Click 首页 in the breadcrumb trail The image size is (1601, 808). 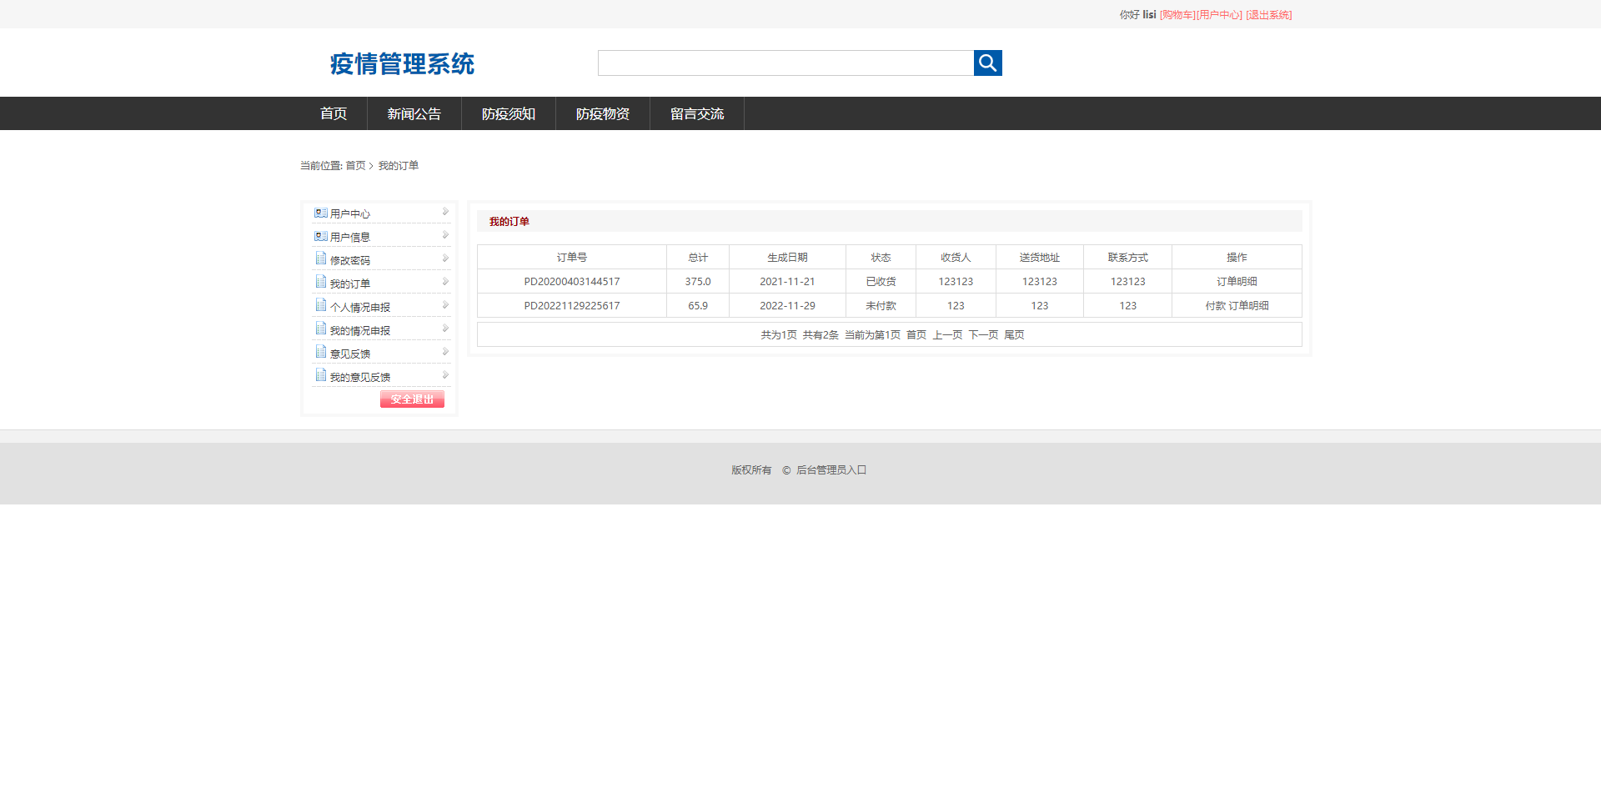(x=355, y=166)
